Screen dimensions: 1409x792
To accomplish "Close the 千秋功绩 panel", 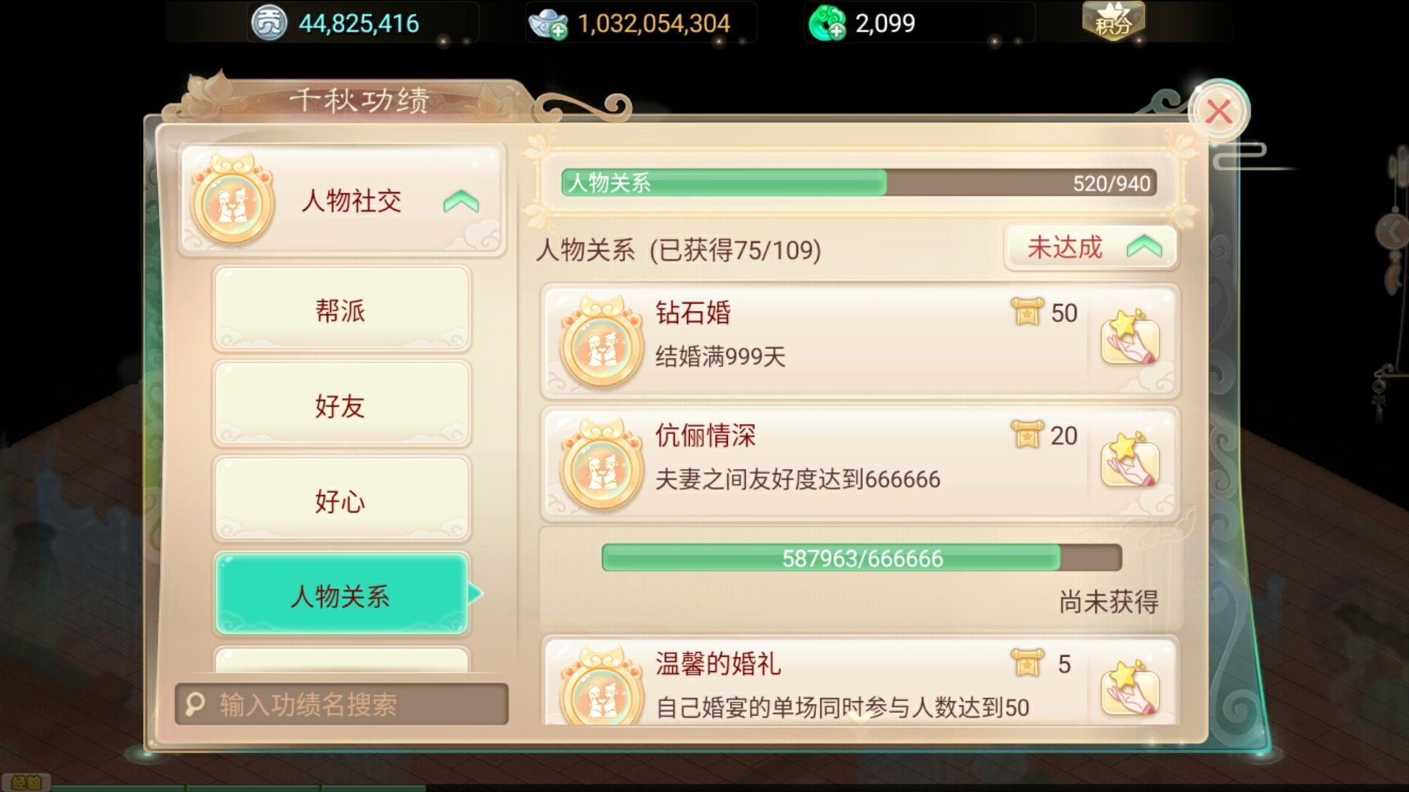I will coord(1219,112).
